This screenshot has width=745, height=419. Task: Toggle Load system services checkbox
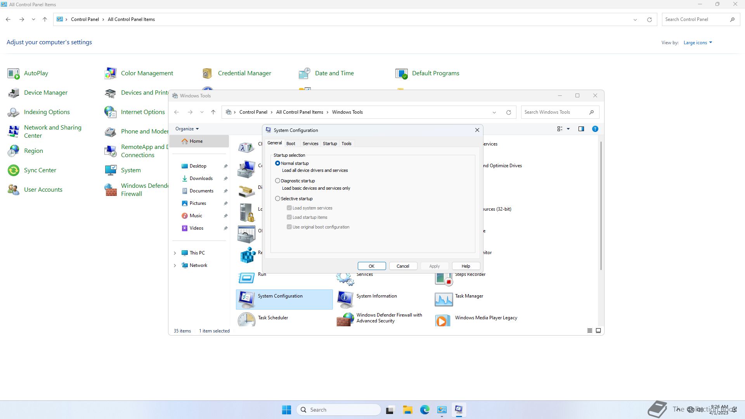click(x=289, y=208)
